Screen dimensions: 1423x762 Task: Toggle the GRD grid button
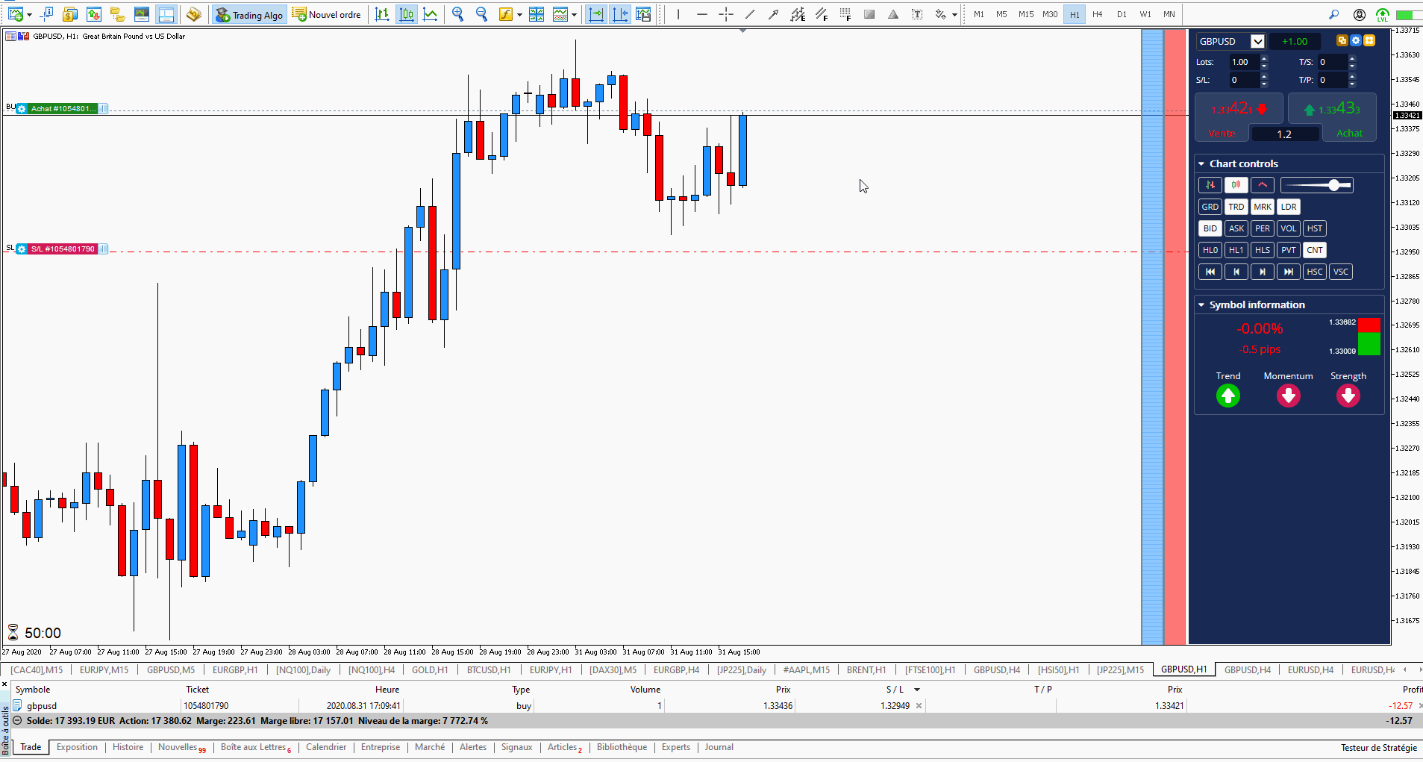tap(1210, 207)
